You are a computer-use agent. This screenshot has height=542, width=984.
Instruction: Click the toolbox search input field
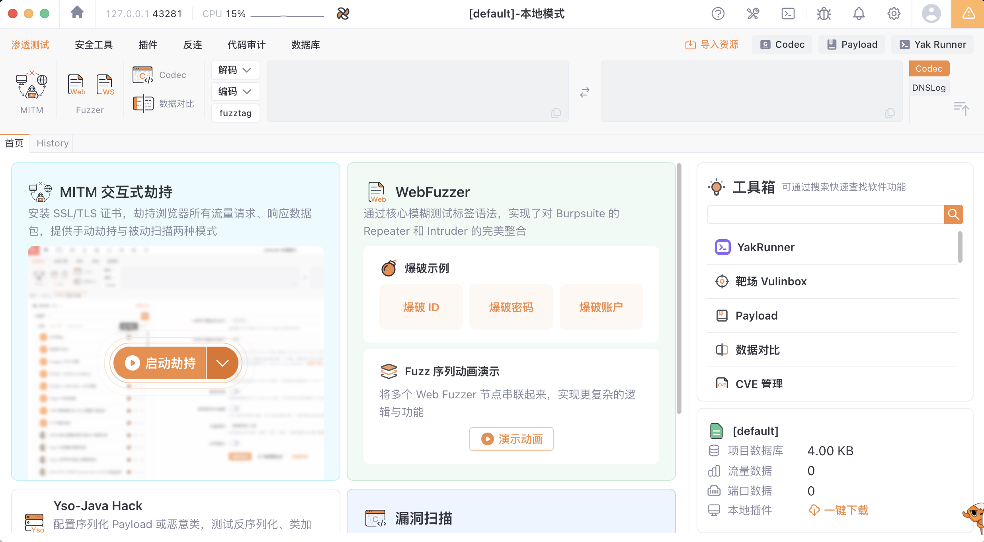tap(825, 215)
